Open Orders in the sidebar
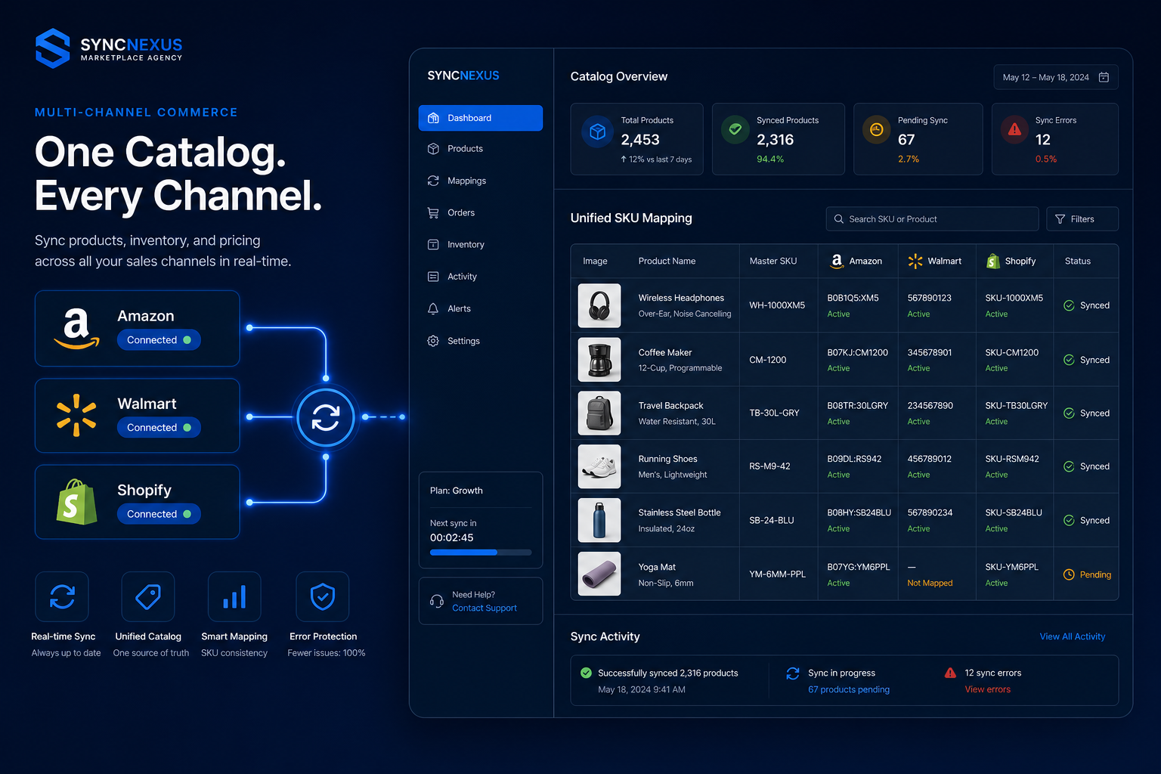The image size is (1161, 774). point(480,213)
